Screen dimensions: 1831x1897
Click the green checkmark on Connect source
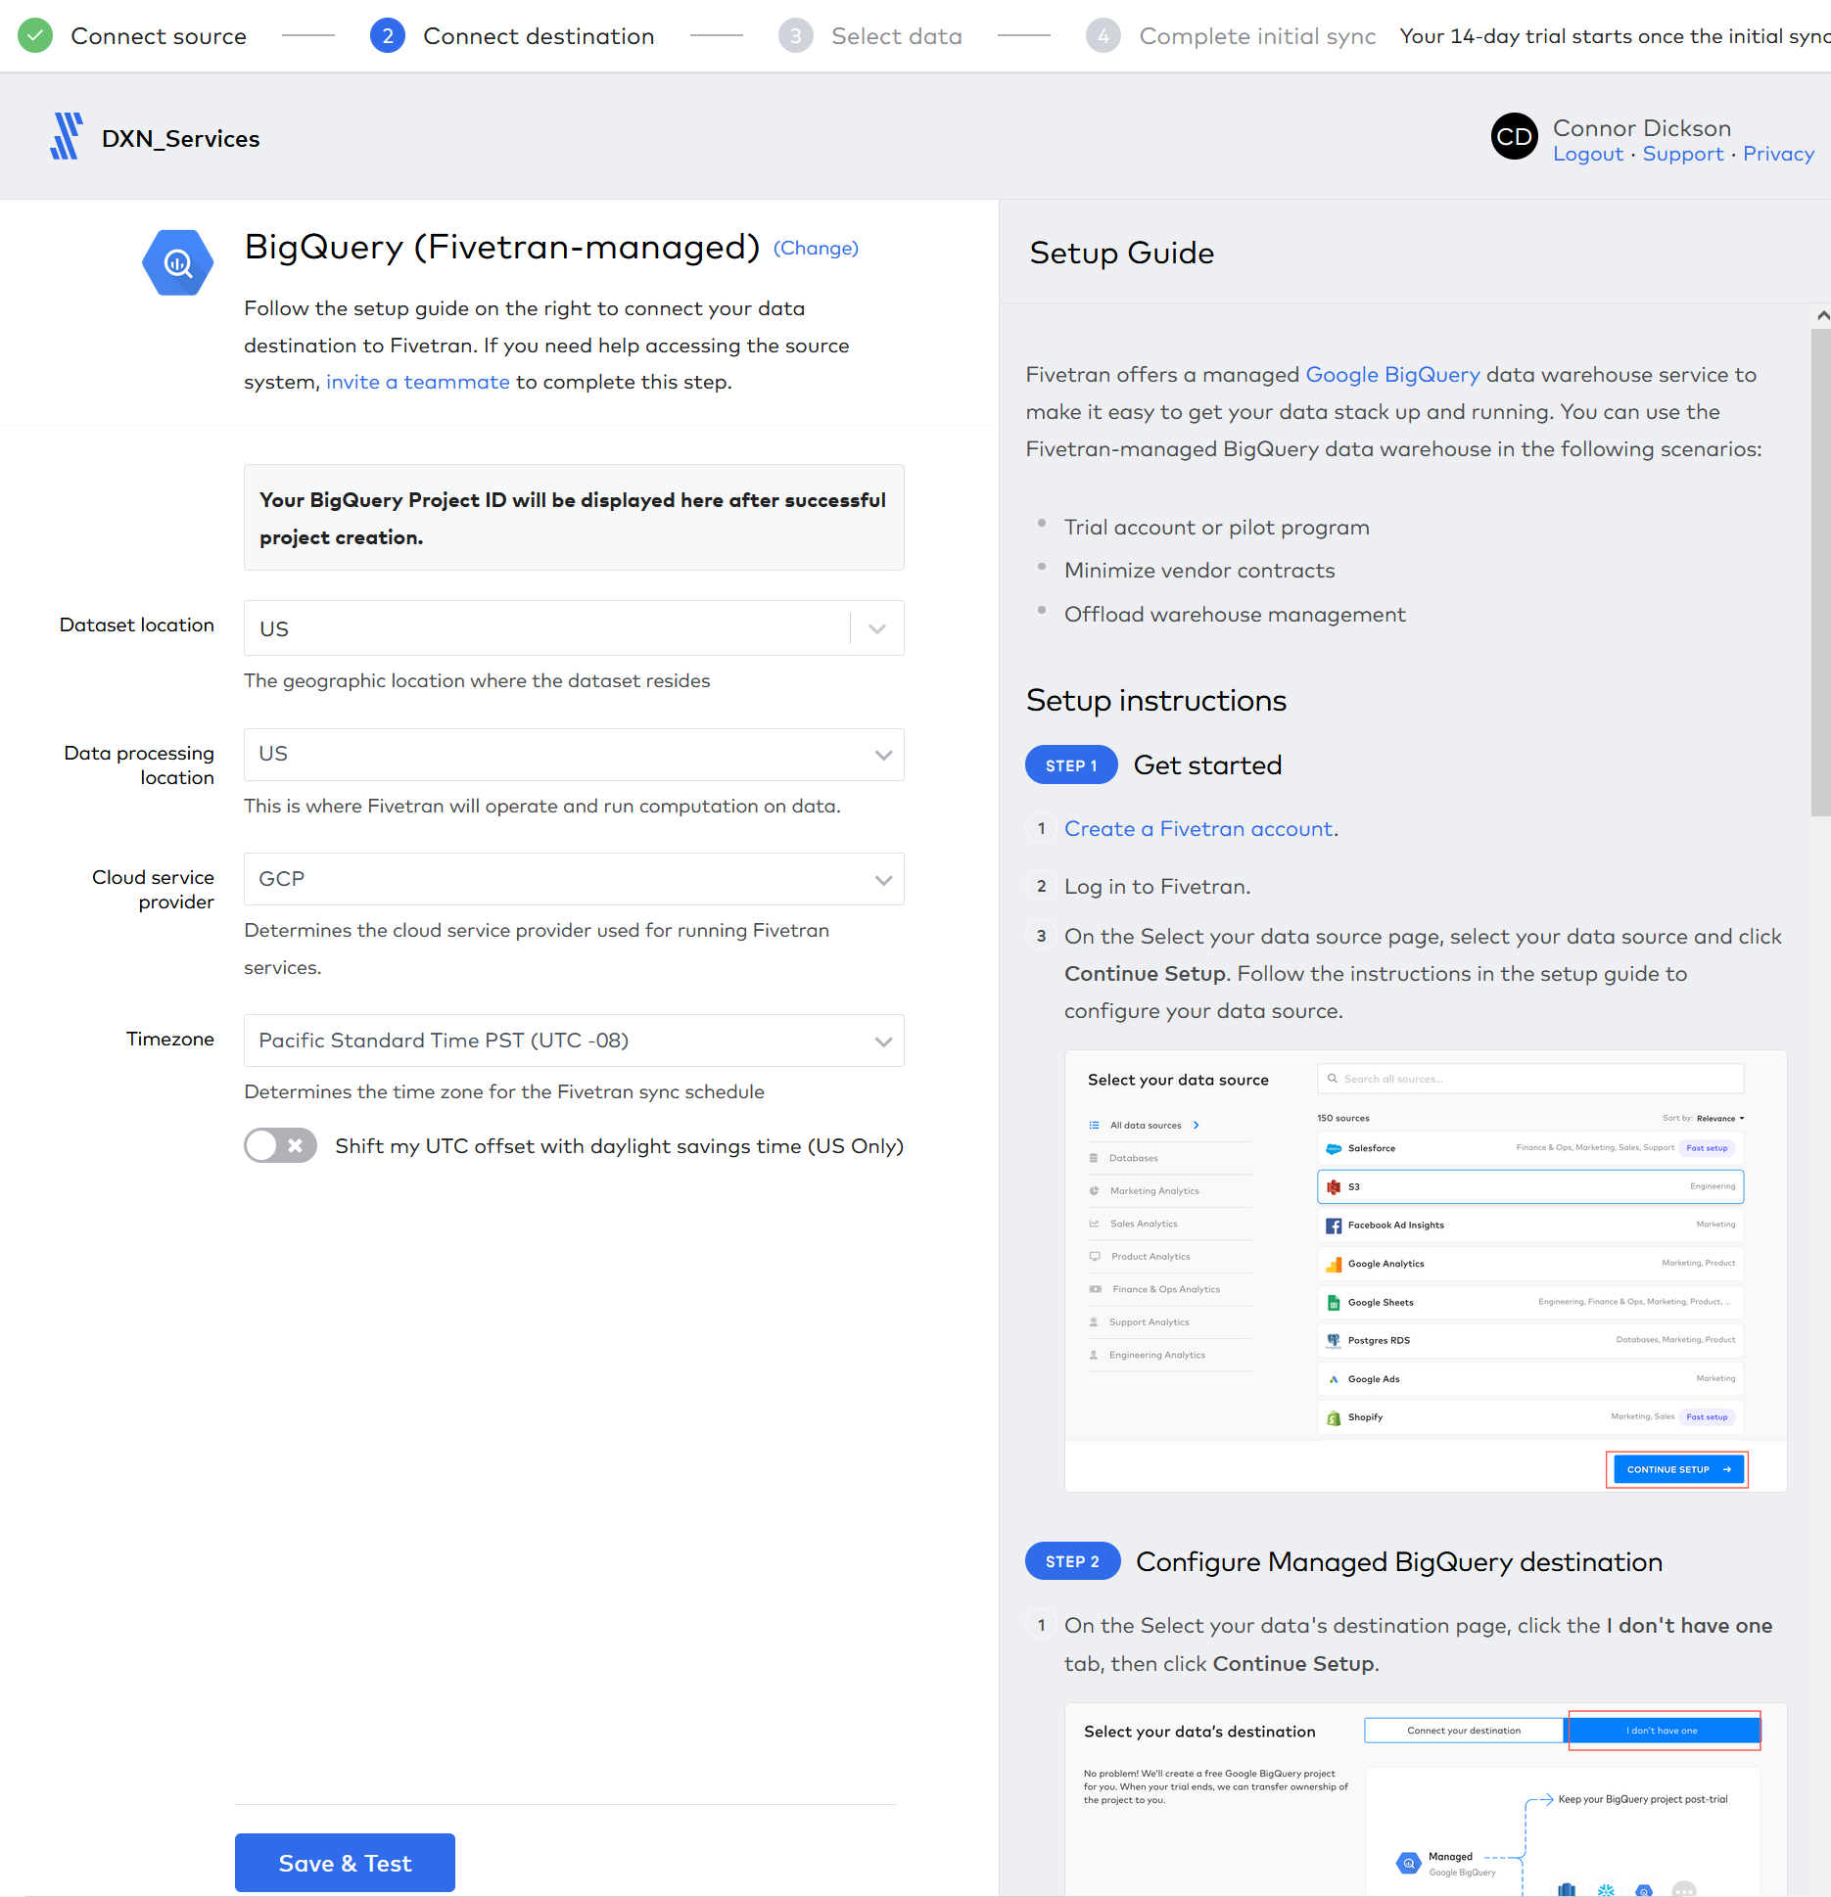[x=35, y=35]
